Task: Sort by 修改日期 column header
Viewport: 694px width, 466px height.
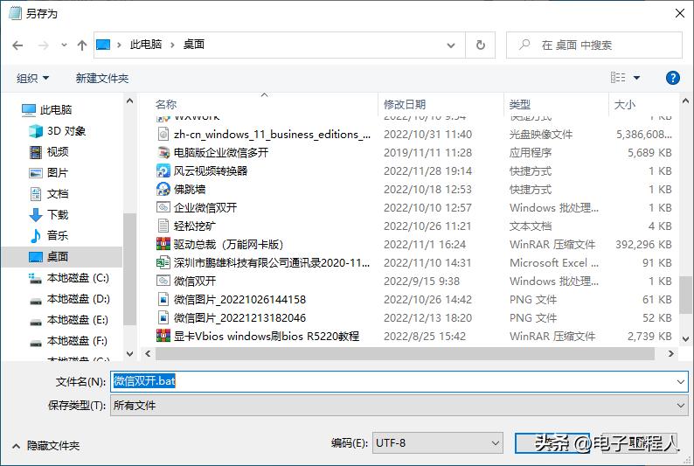Action: click(405, 104)
